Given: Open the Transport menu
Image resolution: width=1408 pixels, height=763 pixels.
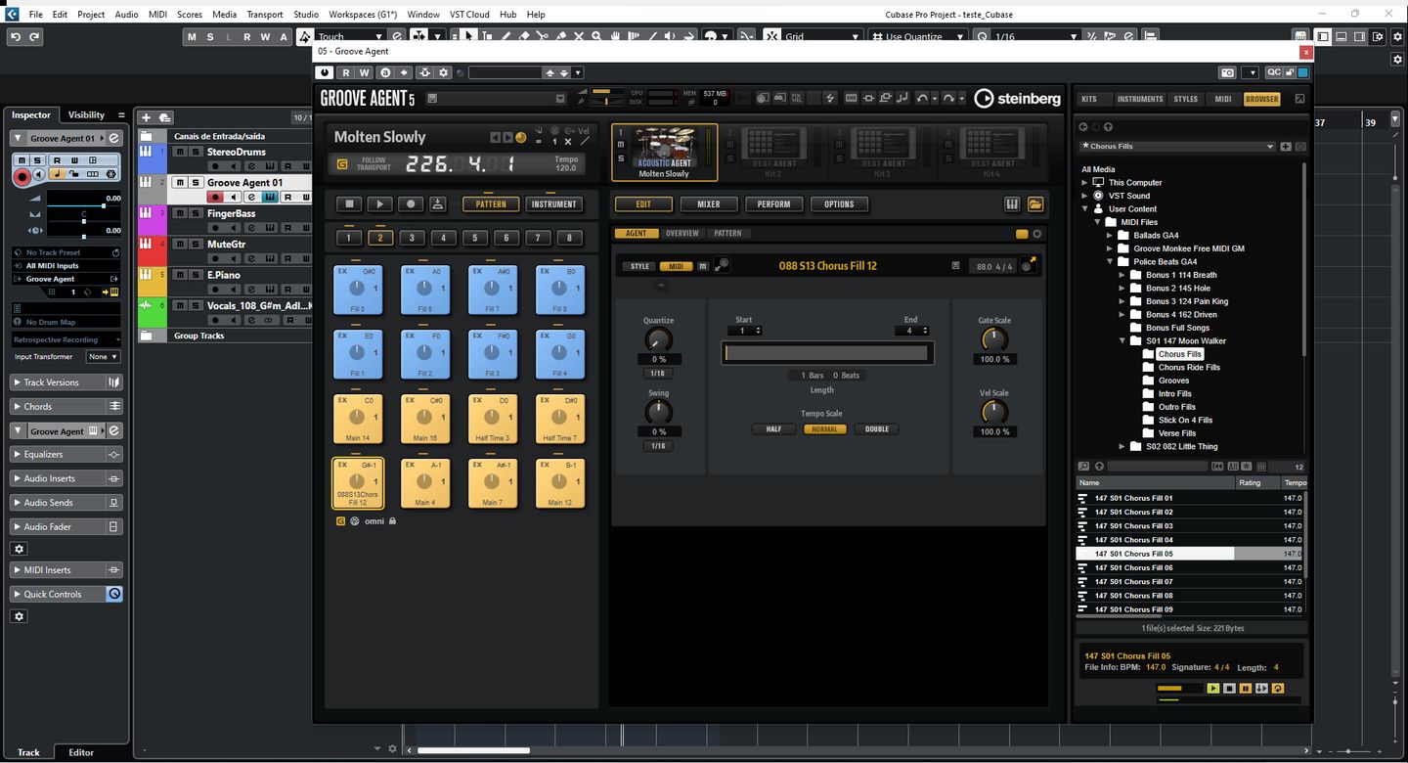Looking at the screenshot, I should [265, 15].
